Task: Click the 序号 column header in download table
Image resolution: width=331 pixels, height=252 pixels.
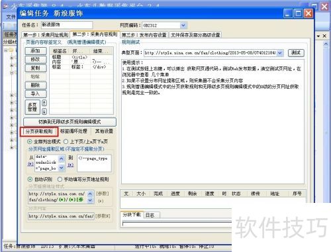Action: tap(297, 194)
